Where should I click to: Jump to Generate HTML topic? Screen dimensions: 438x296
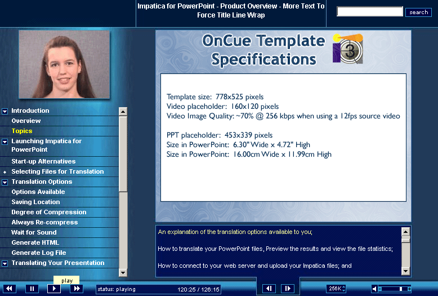coord(35,242)
